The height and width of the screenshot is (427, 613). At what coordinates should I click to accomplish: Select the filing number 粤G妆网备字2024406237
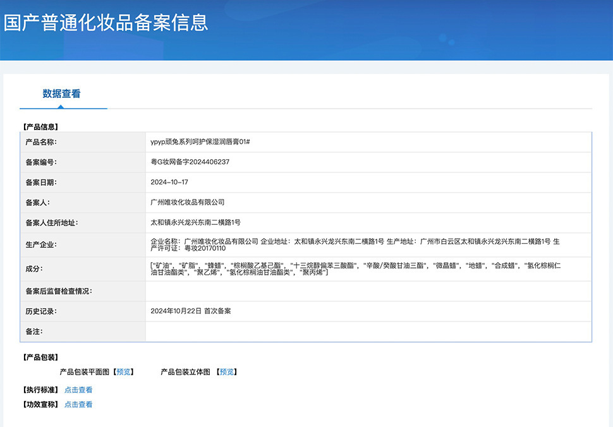190,162
